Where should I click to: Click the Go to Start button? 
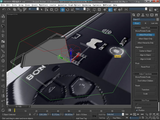click(x=127, y=114)
